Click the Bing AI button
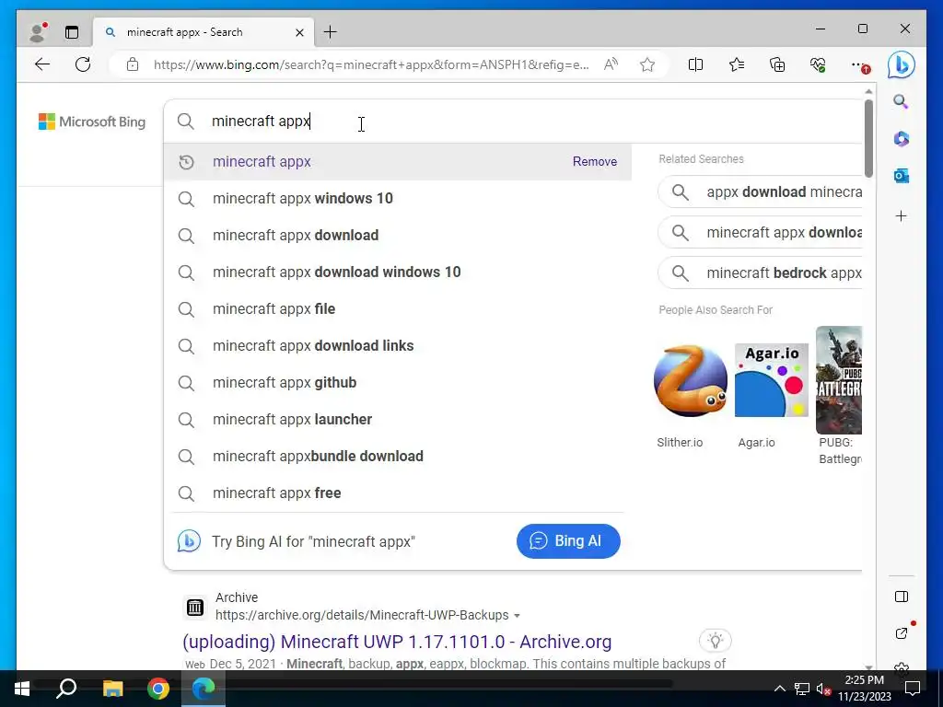This screenshot has width=943, height=707. (x=568, y=541)
